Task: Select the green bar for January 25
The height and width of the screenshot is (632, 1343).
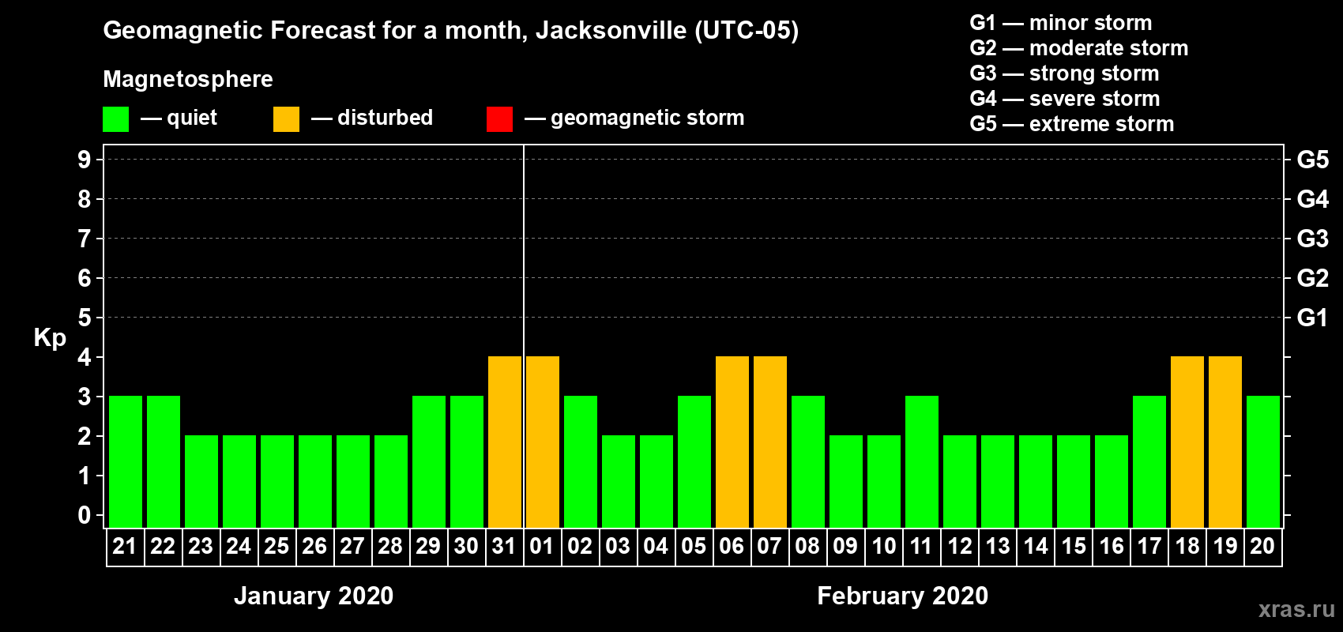Action: pos(277,482)
